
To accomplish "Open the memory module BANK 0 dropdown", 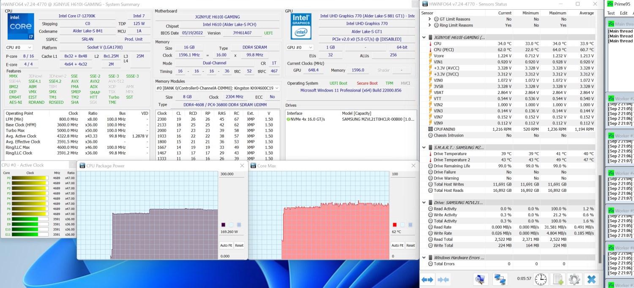I will [218, 88].
